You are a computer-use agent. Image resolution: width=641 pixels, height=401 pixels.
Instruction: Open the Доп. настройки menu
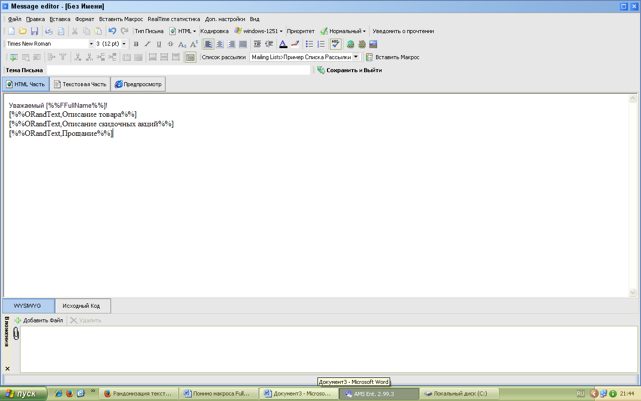[225, 19]
